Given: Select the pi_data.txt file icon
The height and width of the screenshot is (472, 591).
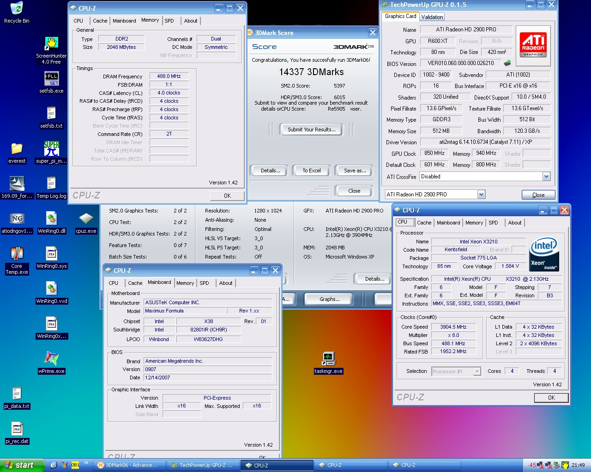Looking at the screenshot, I should (x=17, y=398).
